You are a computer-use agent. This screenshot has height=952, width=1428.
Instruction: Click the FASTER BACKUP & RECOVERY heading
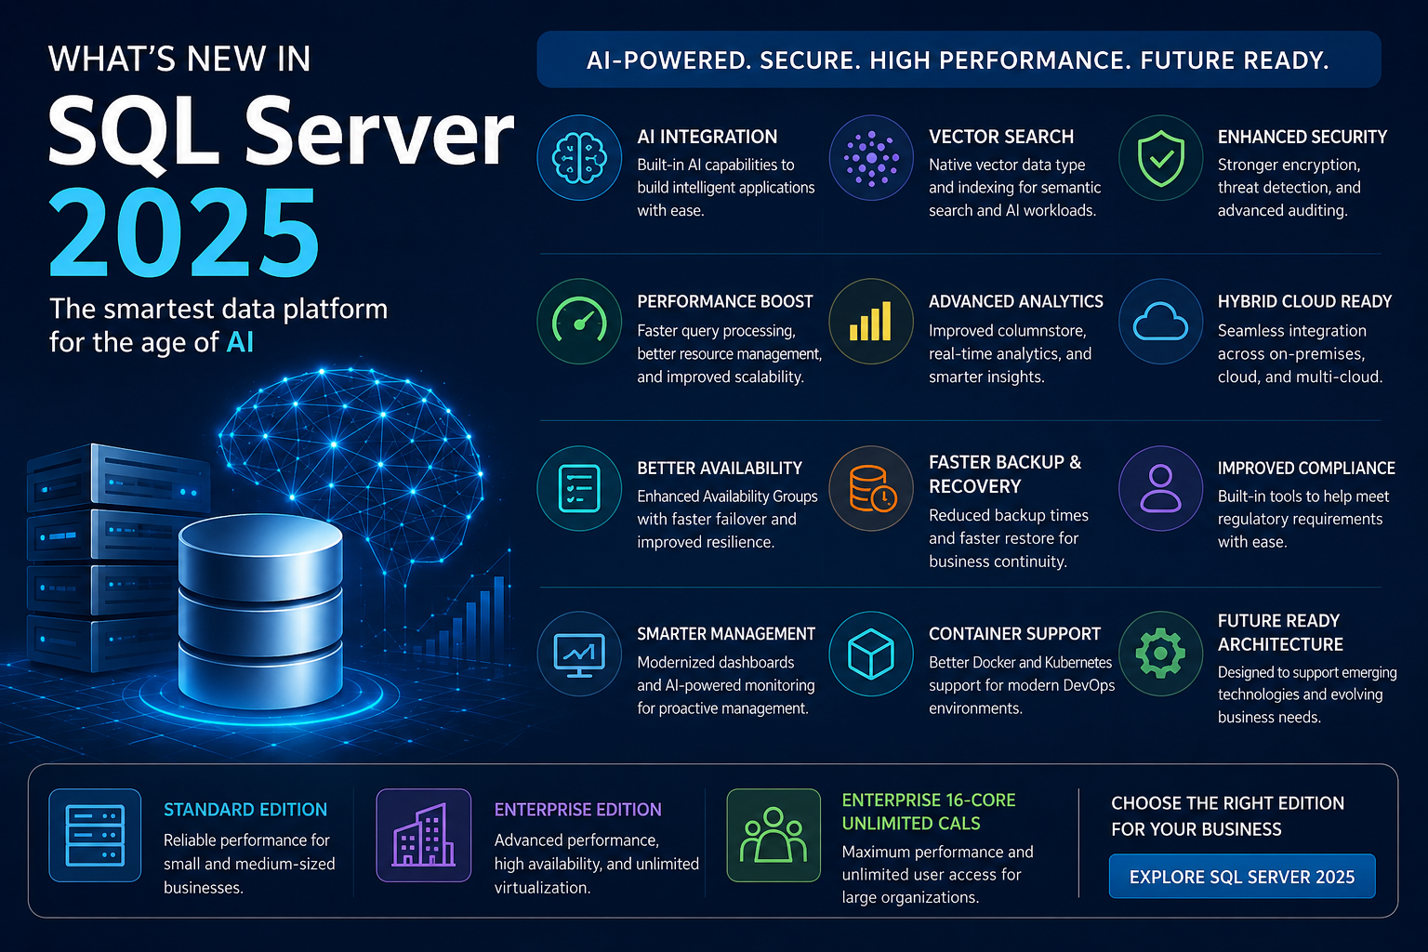click(1005, 474)
